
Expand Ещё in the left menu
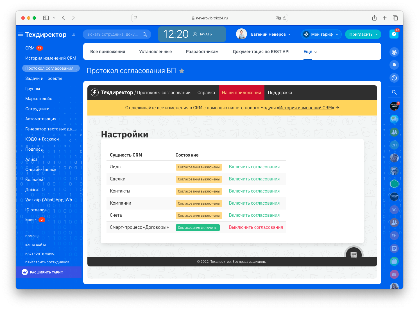pyautogui.click(x=31, y=220)
